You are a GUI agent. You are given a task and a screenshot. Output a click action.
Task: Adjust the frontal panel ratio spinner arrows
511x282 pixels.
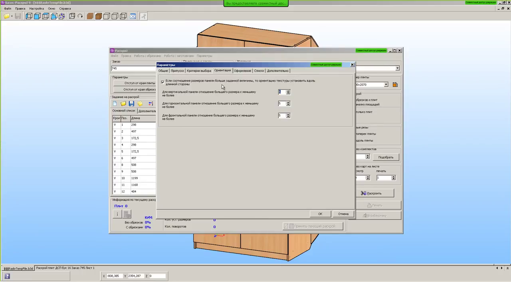tap(288, 115)
